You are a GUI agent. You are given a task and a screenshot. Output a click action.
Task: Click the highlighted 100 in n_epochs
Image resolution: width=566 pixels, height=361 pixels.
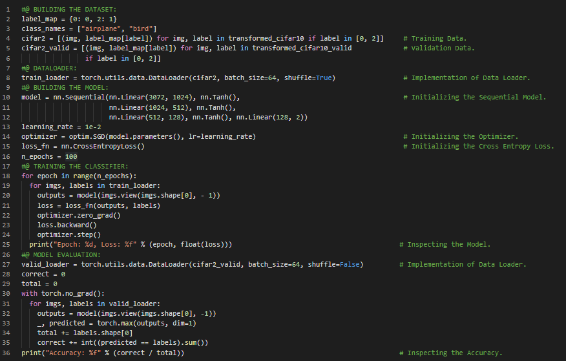(71, 156)
